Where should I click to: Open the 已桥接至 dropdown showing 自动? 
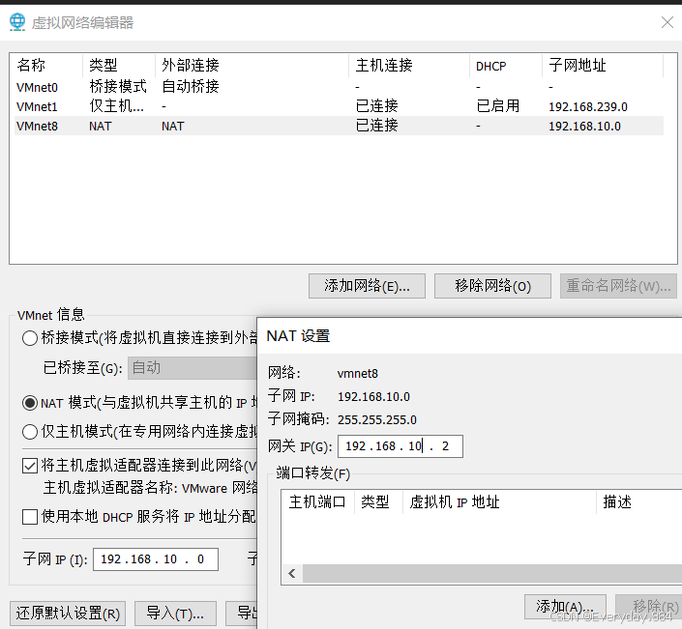(193, 368)
